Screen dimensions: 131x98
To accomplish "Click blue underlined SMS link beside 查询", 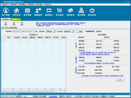I will [90, 31].
